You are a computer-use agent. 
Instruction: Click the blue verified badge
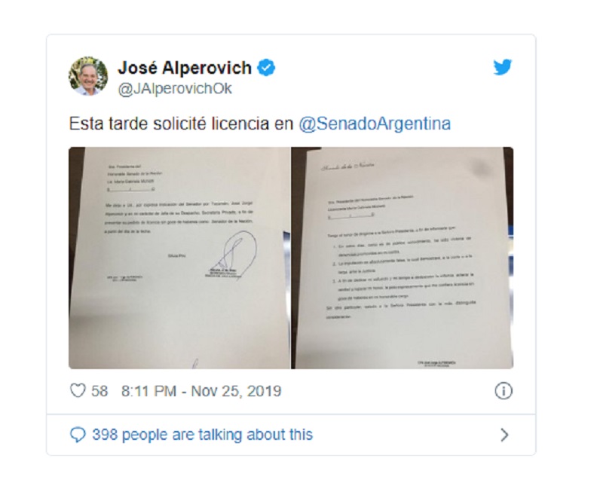coord(266,68)
